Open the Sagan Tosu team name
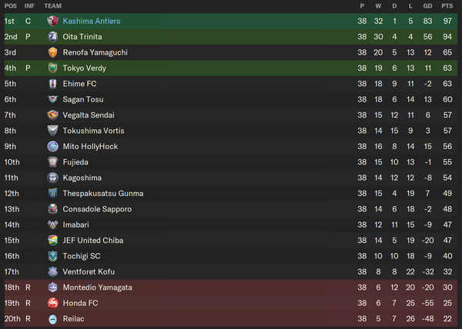Viewport: 462px width, 329px height. pos(83,99)
